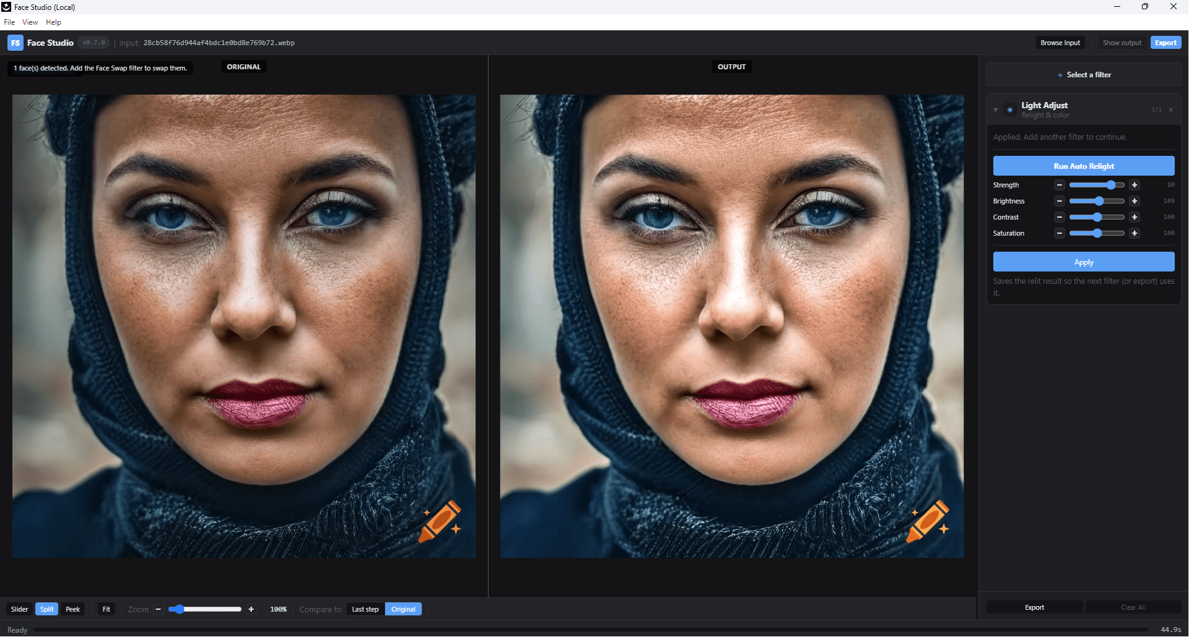Click the faces detected notification
Screen dimensions: 1189x637
pyautogui.click(x=100, y=68)
